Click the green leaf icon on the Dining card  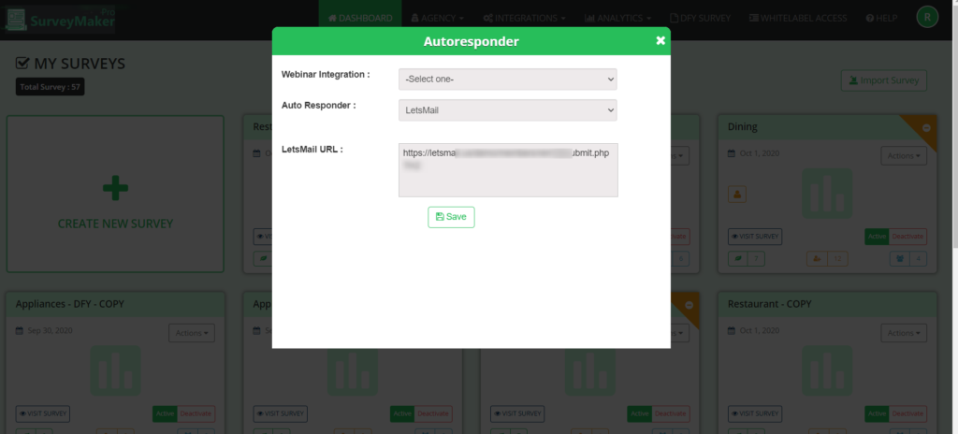click(x=738, y=258)
